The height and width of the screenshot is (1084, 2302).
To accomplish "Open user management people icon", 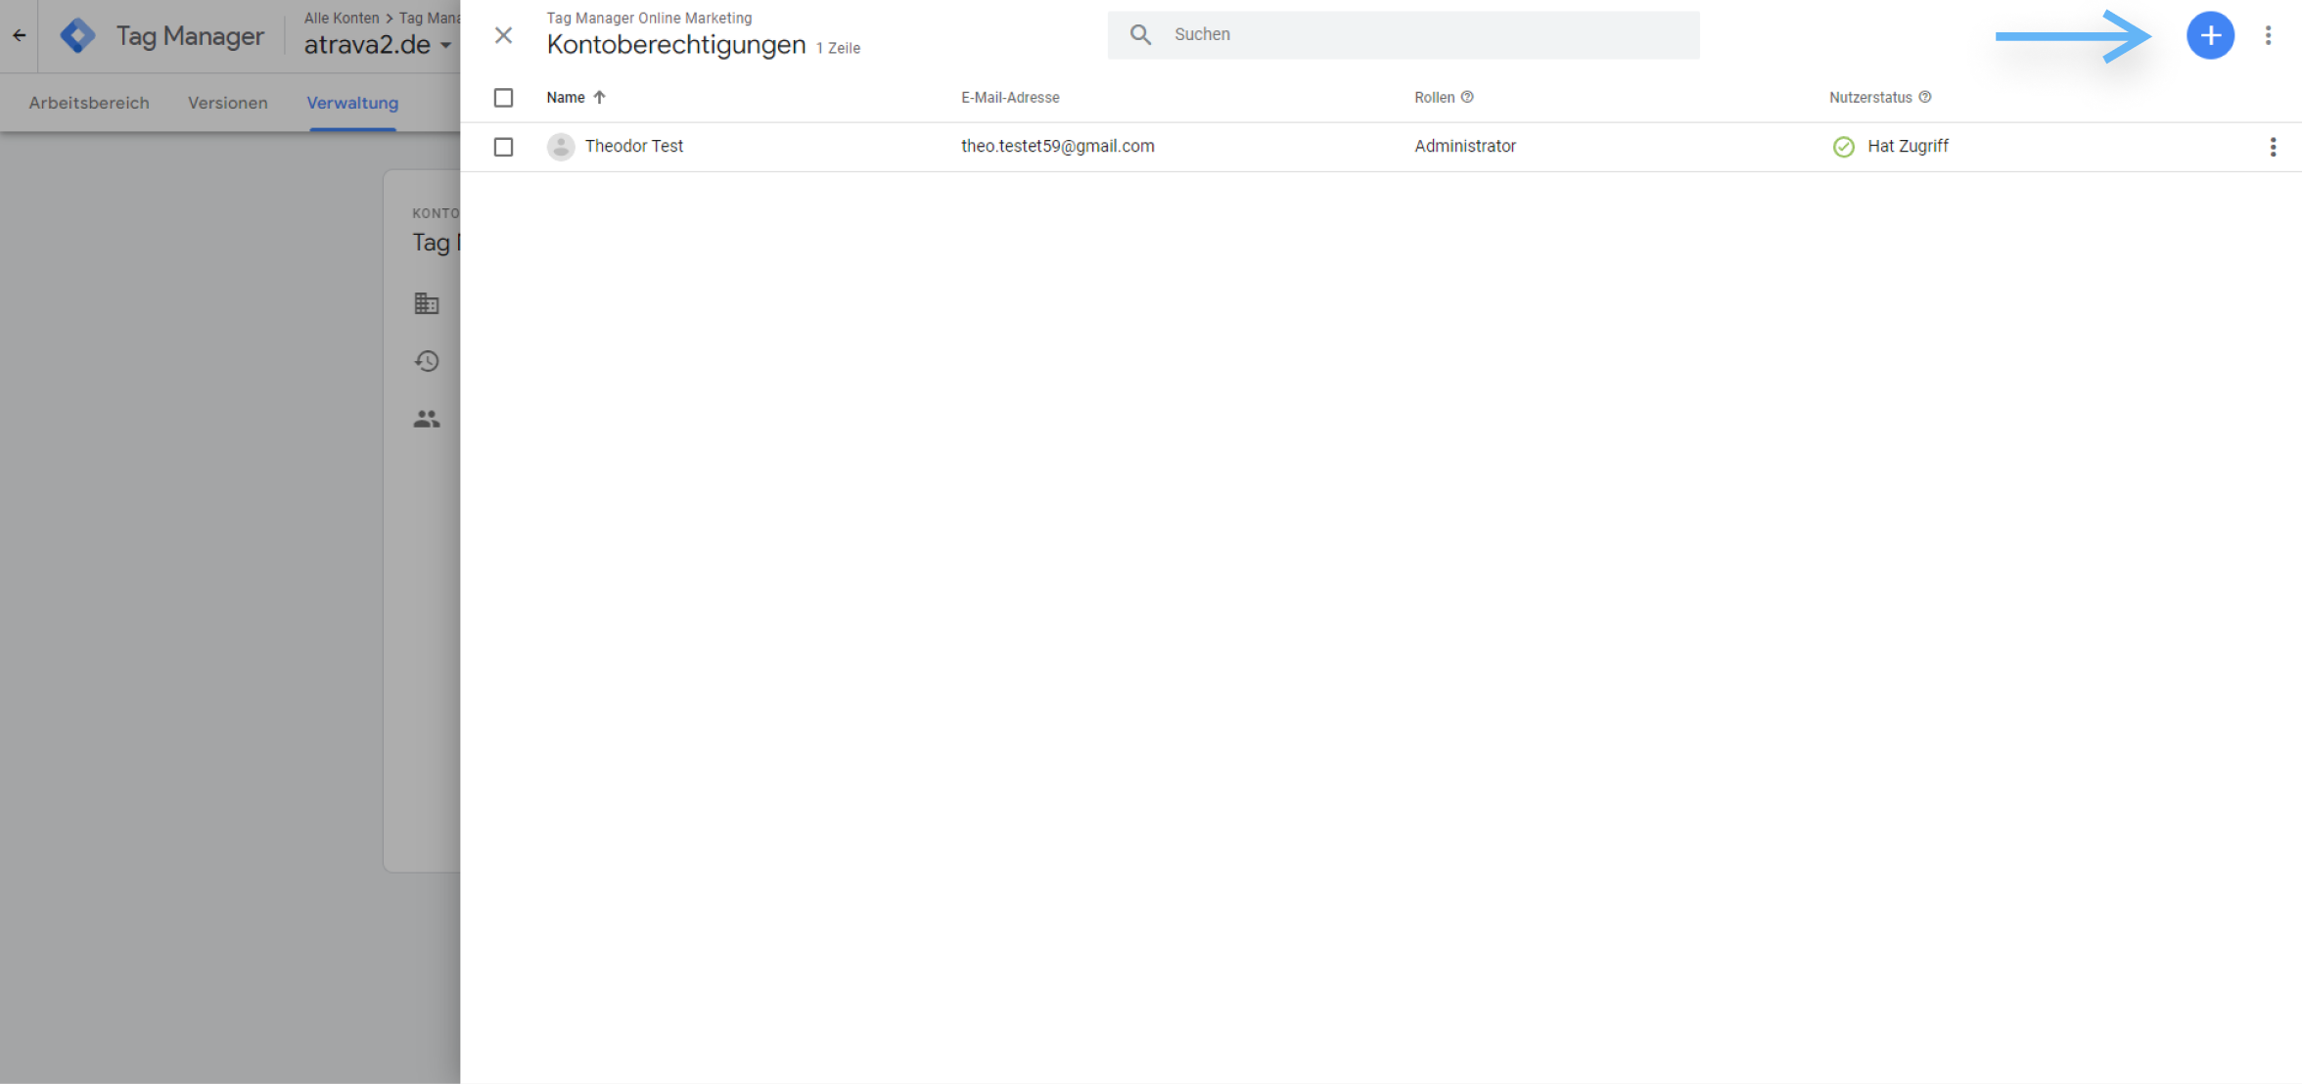I will pyautogui.click(x=427, y=419).
